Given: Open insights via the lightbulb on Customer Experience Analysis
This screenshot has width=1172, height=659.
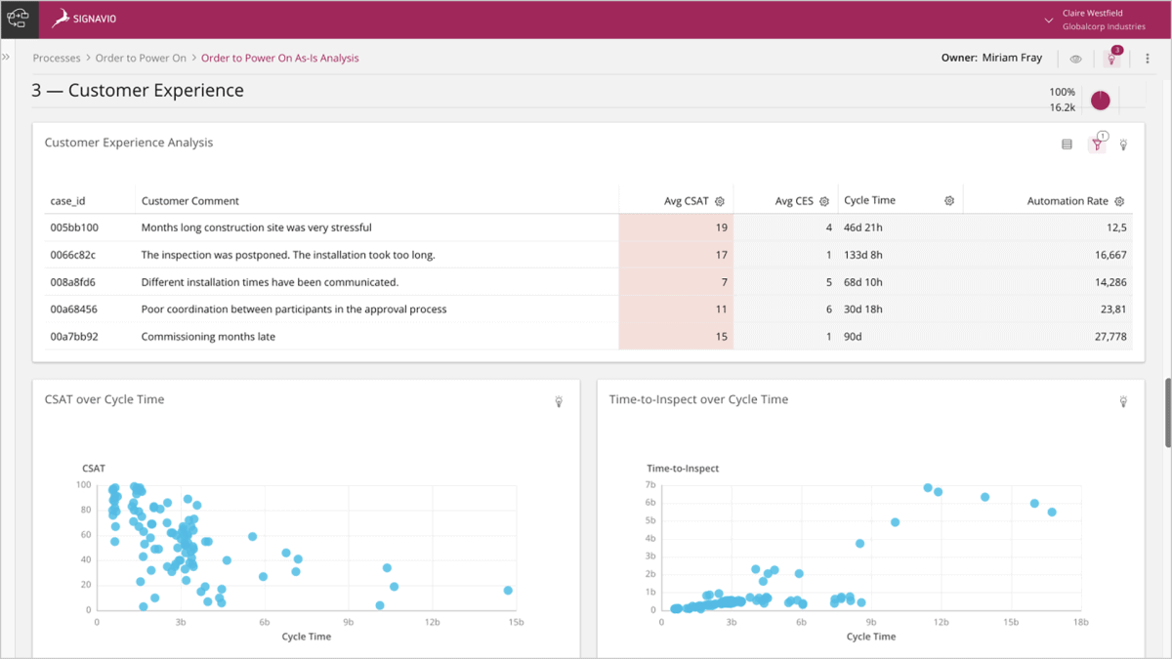Looking at the screenshot, I should click(1122, 144).
